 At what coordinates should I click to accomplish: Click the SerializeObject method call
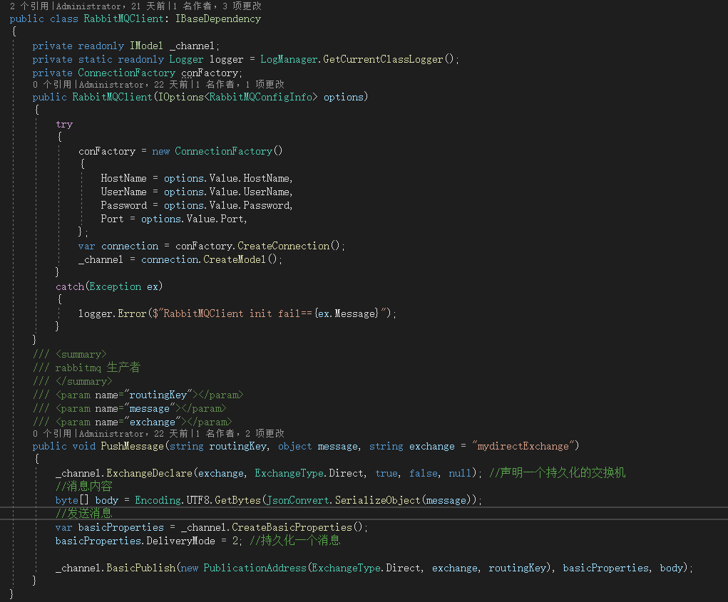coord(377,500)
